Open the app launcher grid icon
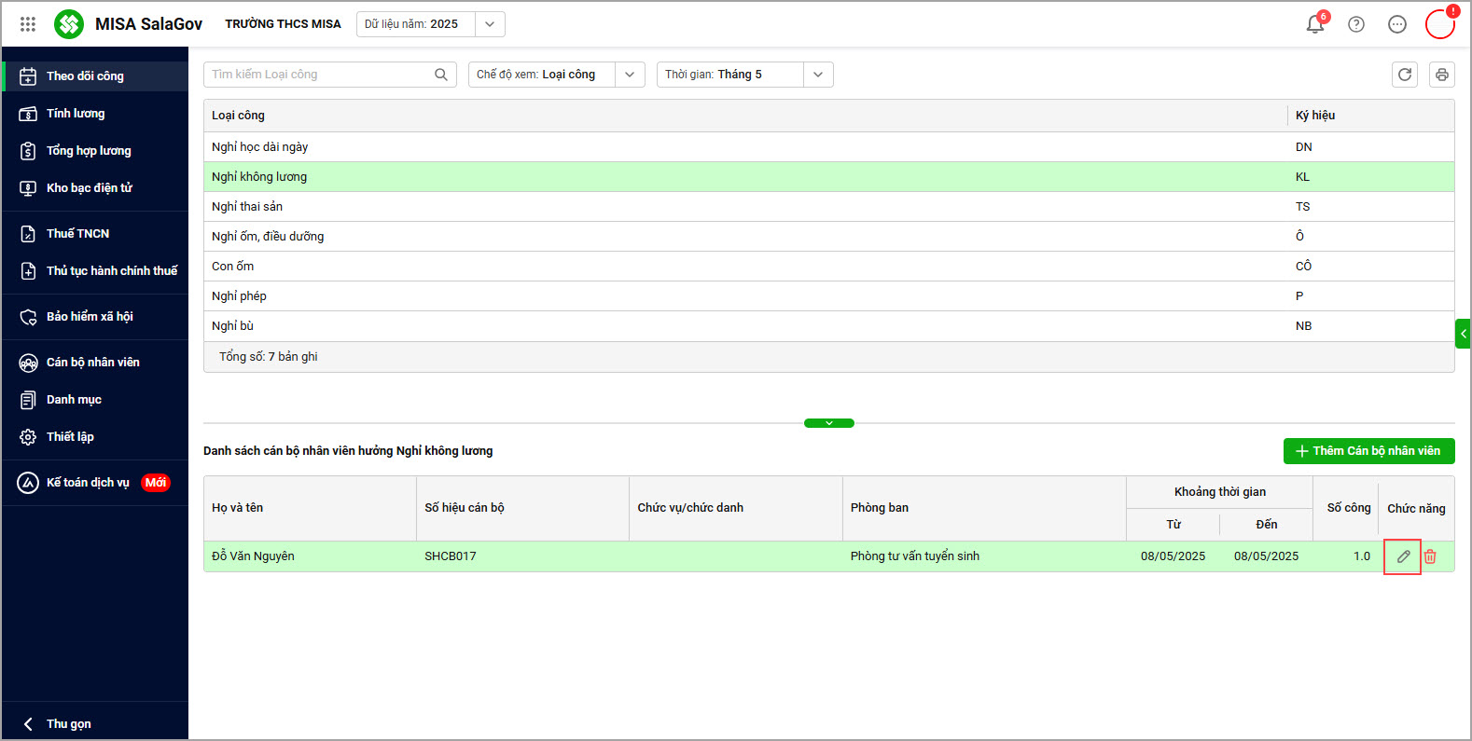The width and height of the screenshot is (1472, 741). pos(28,24)
